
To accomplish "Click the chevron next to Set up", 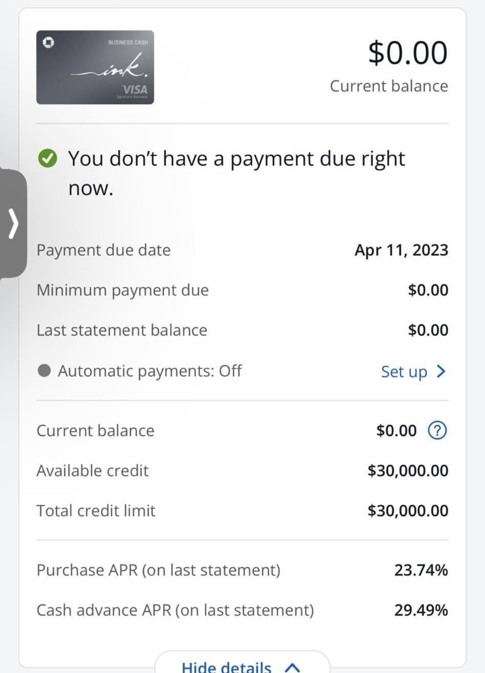I will point(441,371).
